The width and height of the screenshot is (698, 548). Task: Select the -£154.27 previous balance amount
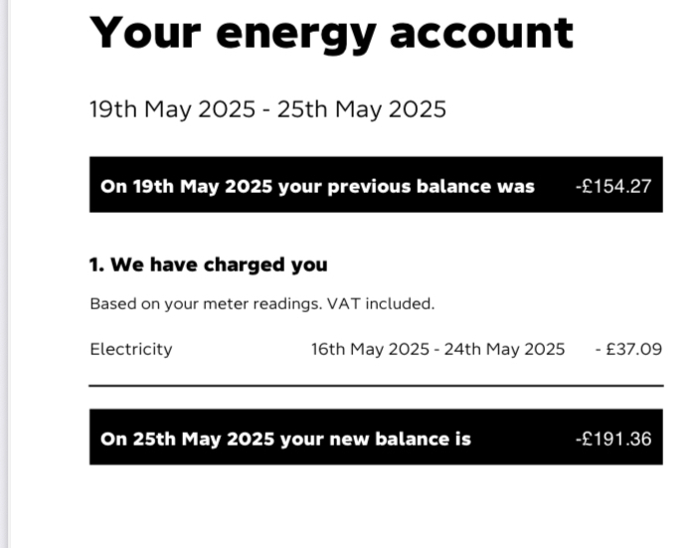point(613,186)
